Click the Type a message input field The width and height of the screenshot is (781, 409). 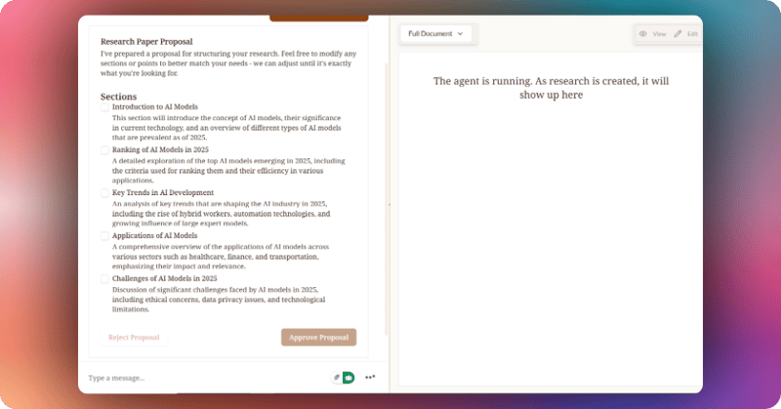click(195, 378)
